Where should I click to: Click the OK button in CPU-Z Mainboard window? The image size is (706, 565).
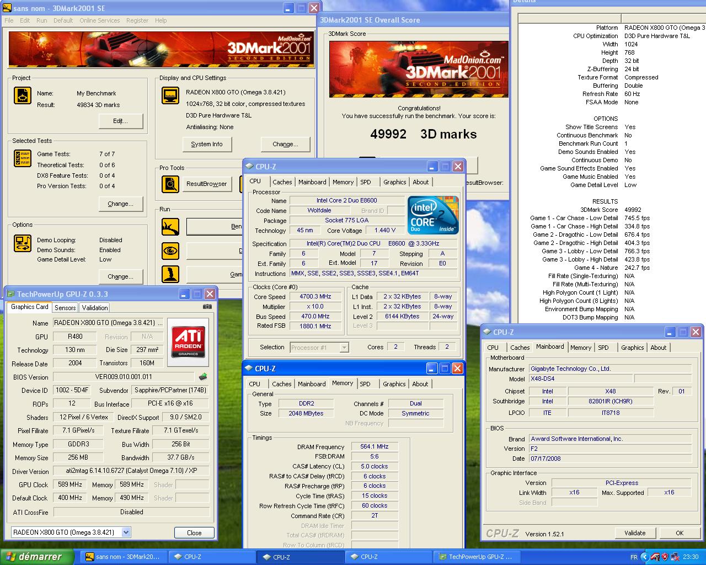point(680,533)
